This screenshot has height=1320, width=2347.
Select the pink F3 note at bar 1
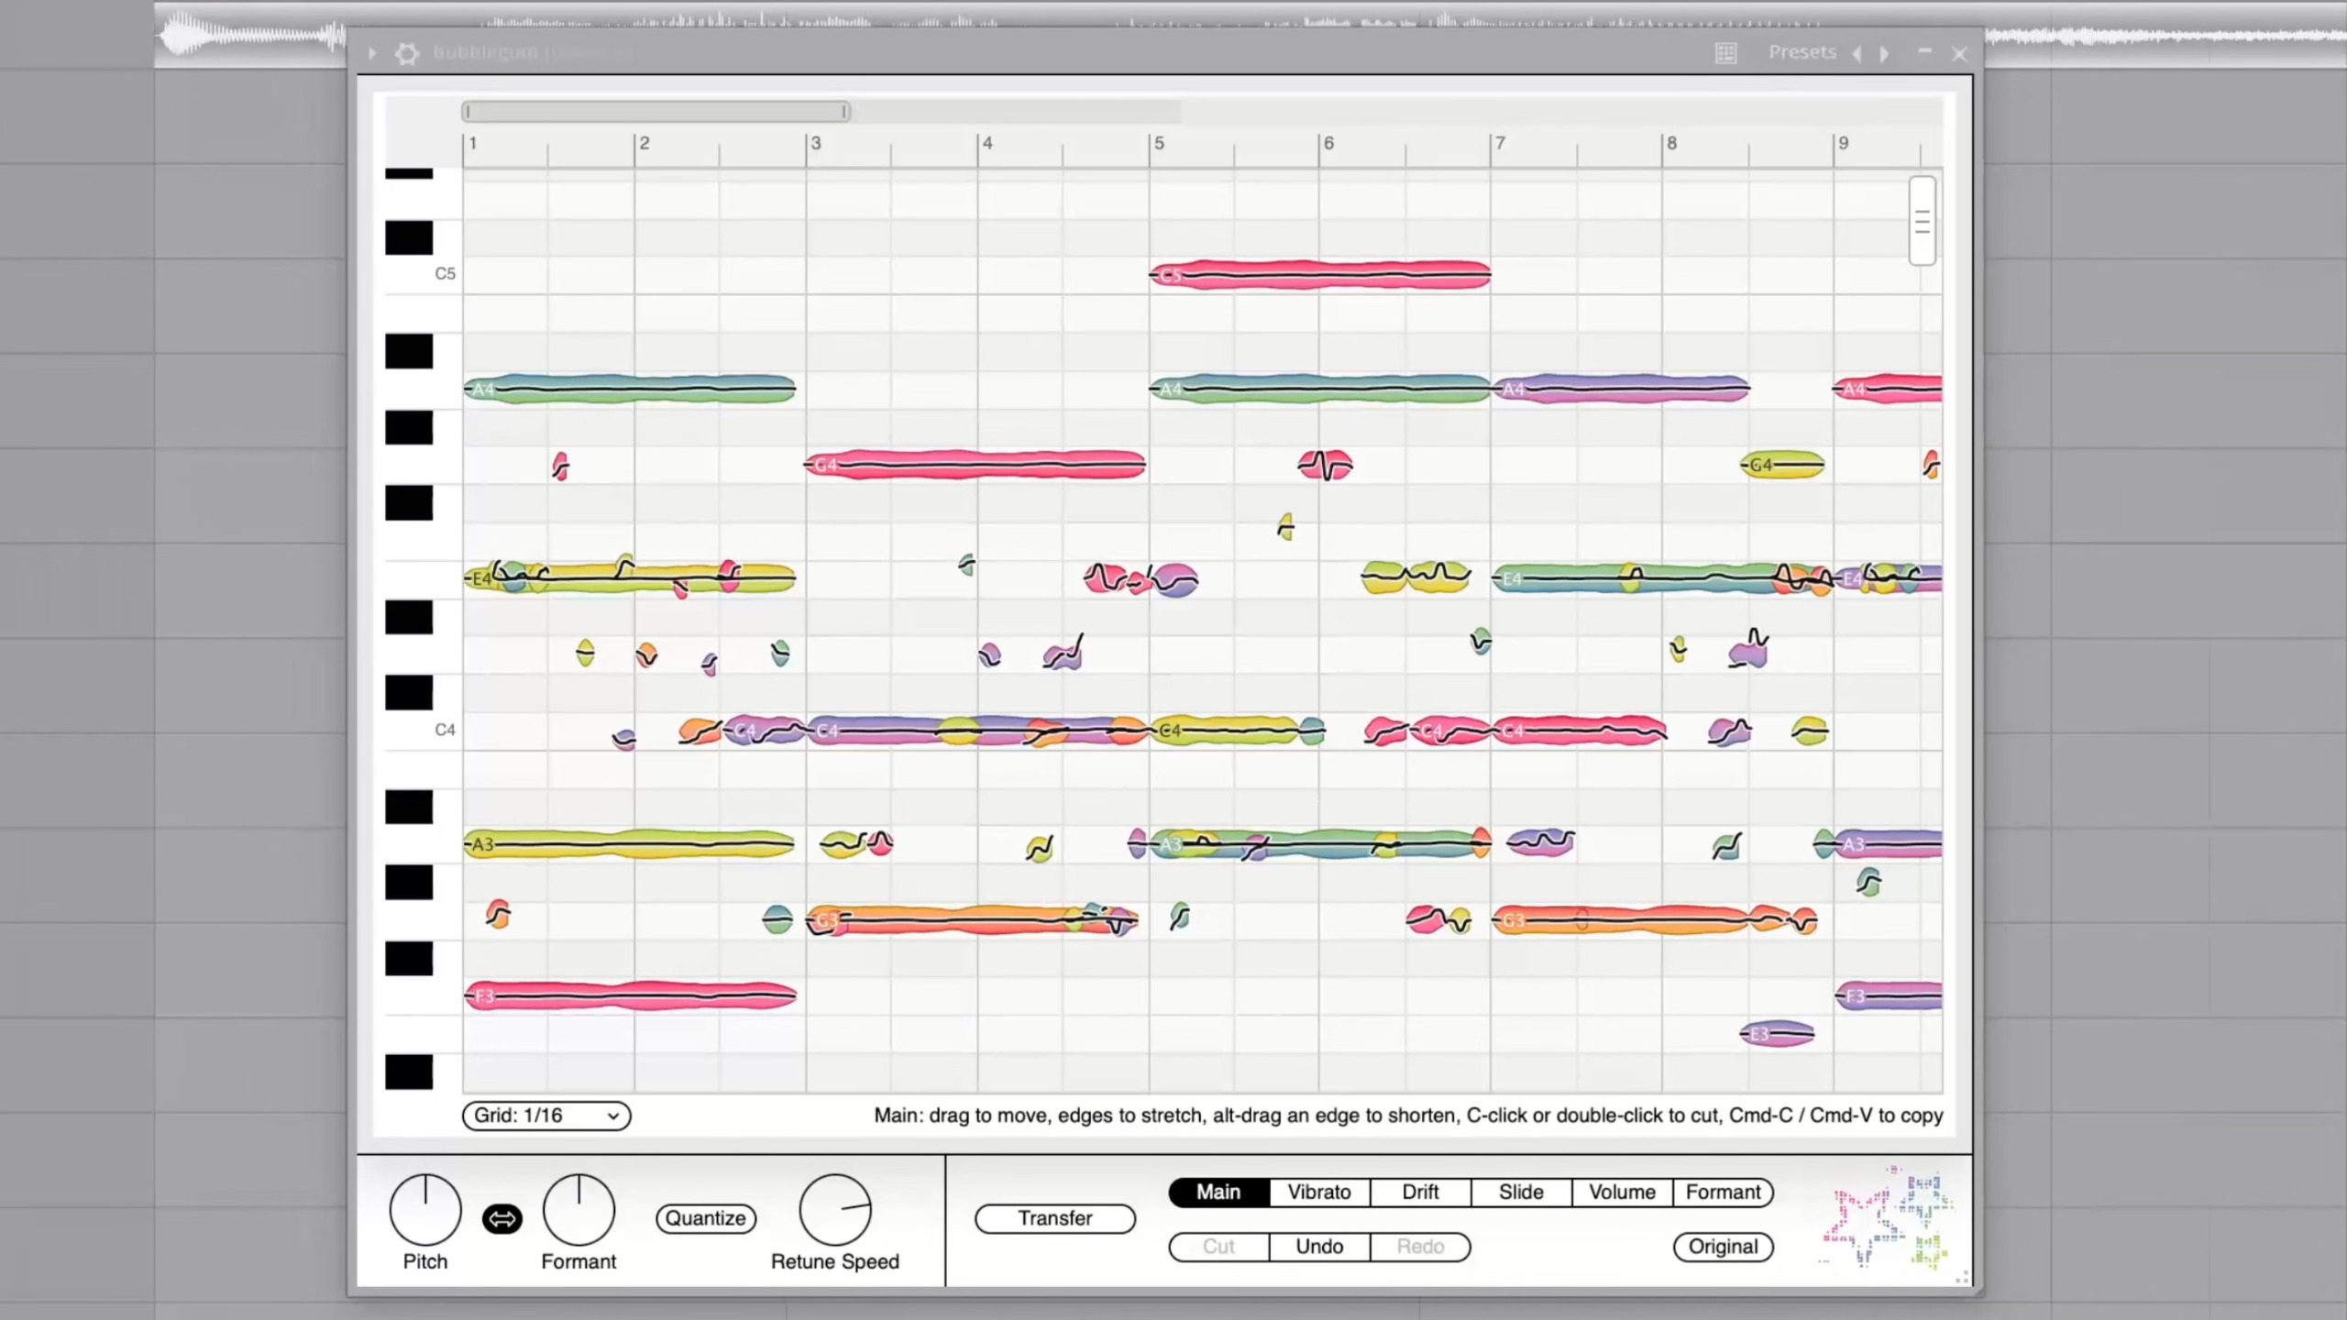click(631, 995)
